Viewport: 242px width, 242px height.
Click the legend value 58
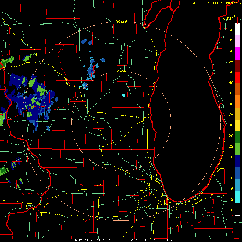tap(231, 51)
